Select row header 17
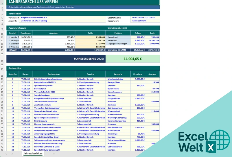The height and width of the screenshot is (157, 232). coord(2,61)
